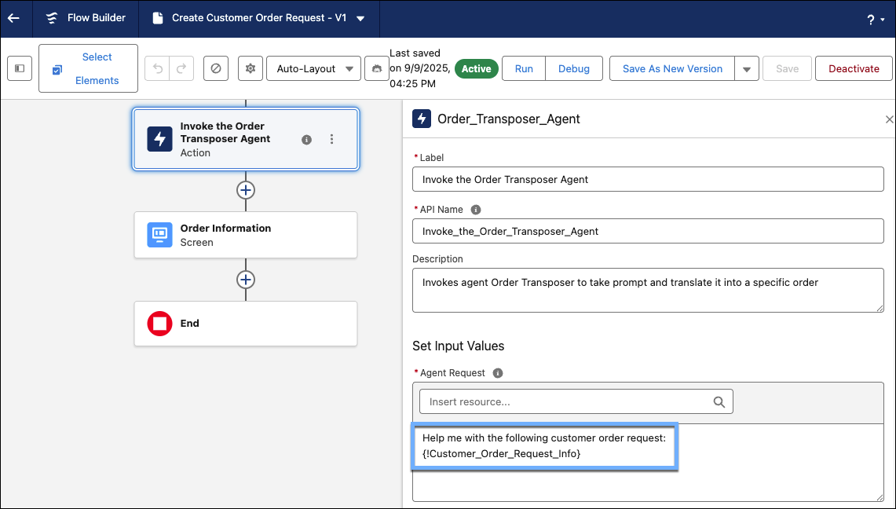Click Save As New Version
The width and height of the screenshot is (896, 509).
pyautogui.click(x=672, y=68)
